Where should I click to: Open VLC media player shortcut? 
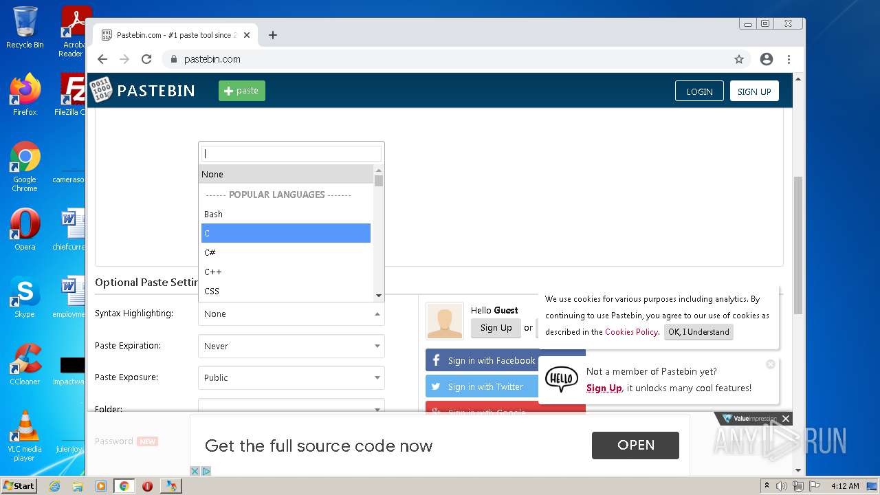click(25, 436)
